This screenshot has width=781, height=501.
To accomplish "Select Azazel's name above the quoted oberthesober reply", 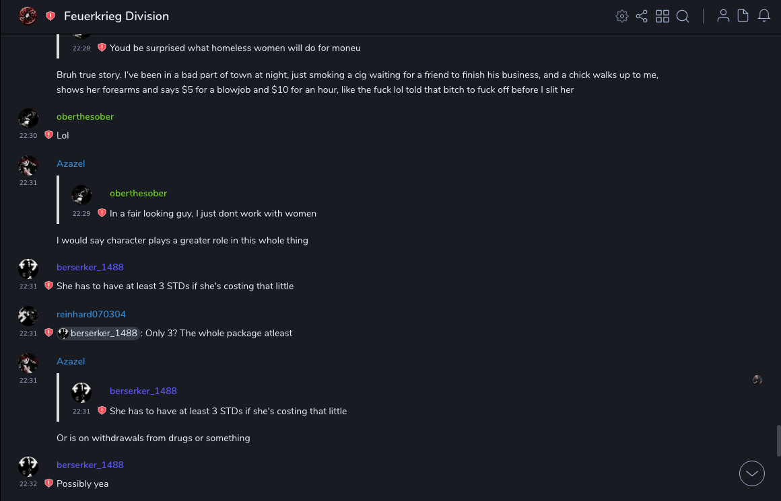I will 71,163.
